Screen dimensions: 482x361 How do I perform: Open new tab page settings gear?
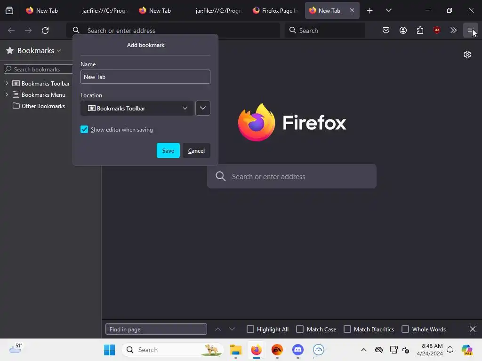tap(467, 55)
